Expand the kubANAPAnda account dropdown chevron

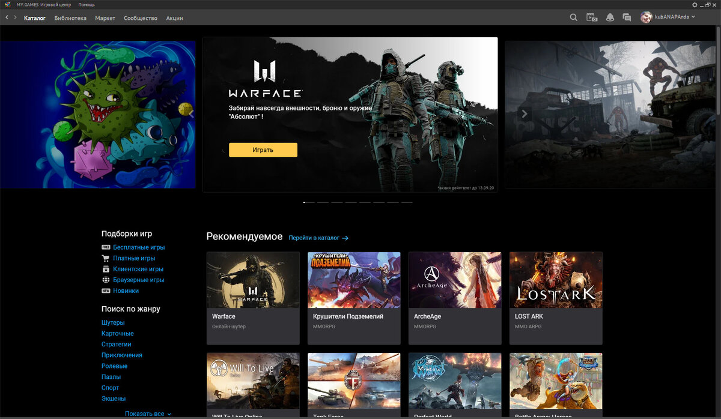[x=693, y=17]
